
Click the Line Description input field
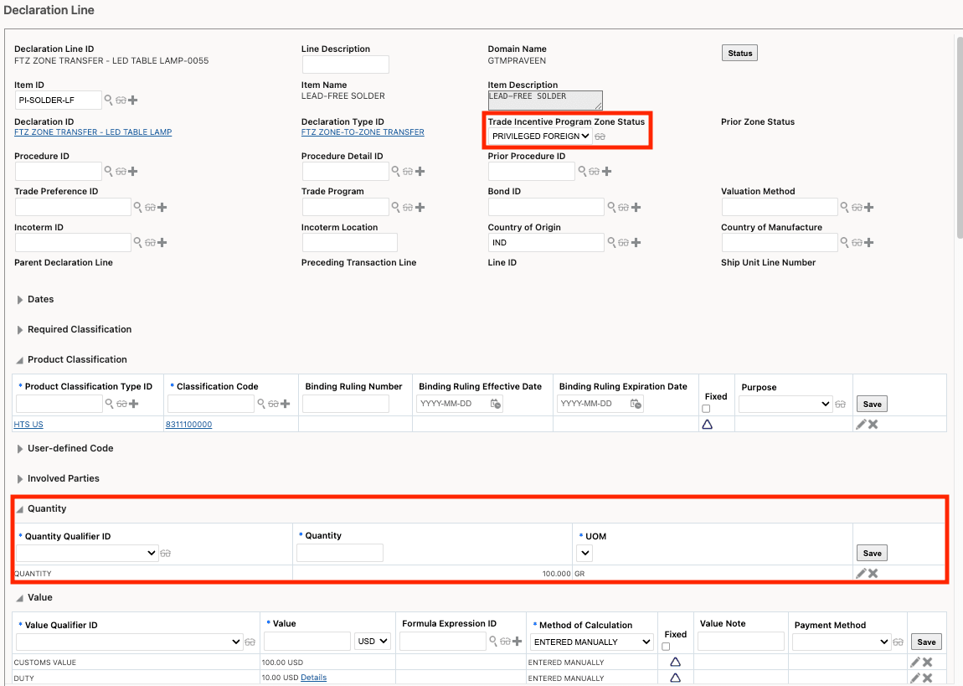(345, 64)
